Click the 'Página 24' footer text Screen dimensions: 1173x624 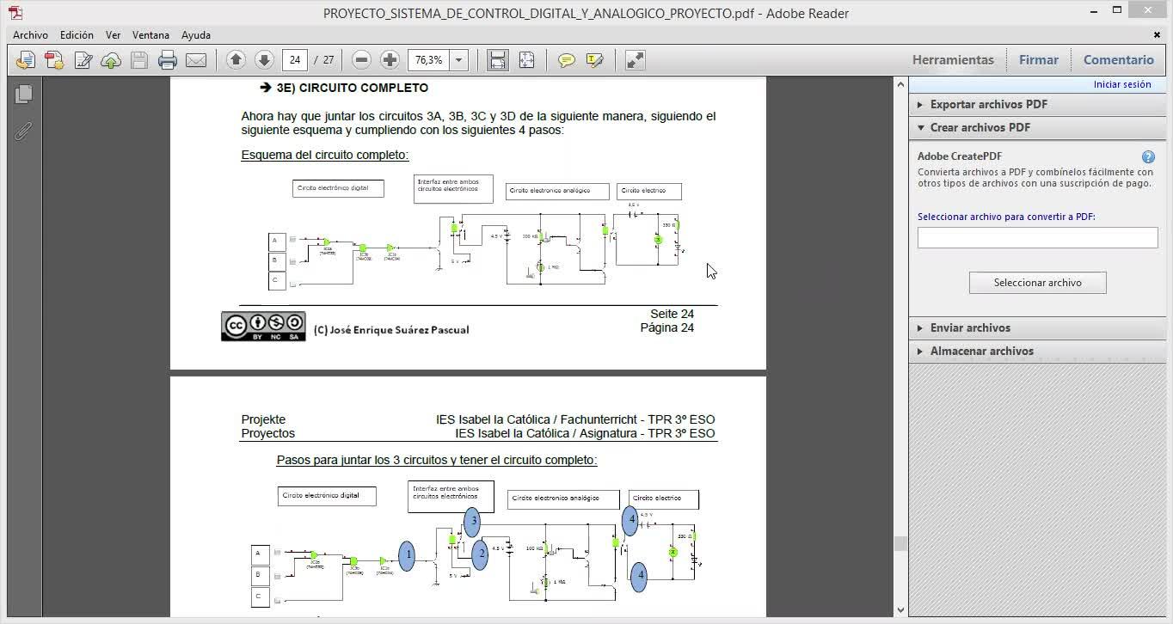click(x=667, y=327)
